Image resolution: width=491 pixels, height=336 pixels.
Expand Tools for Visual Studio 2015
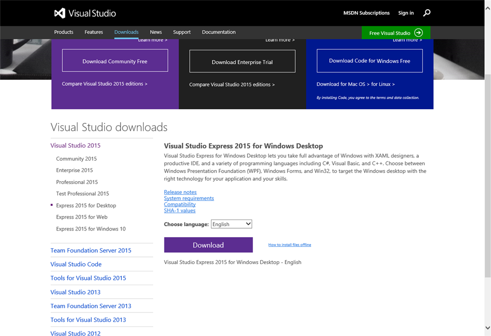pos(88,278)
